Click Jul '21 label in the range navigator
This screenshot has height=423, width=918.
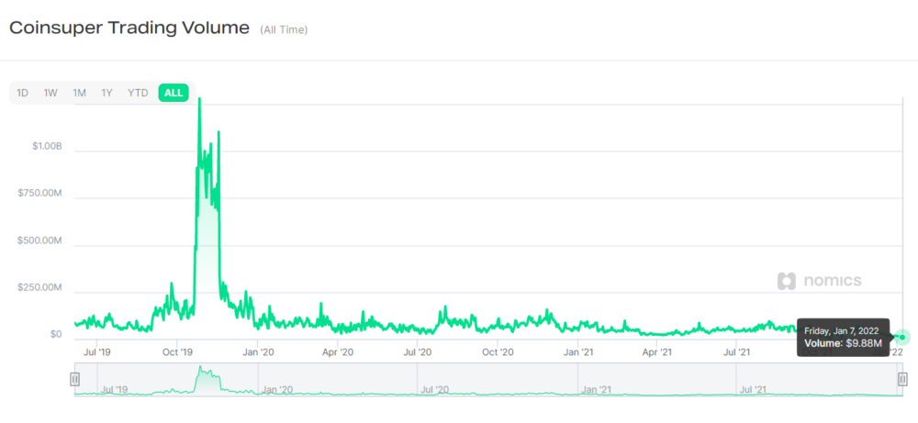(754, 389)
